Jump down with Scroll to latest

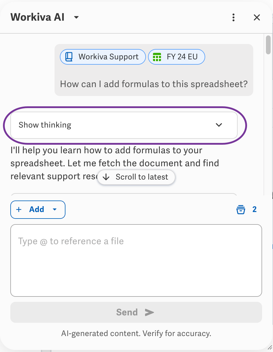136,177
